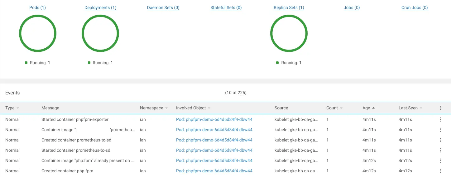Expand the Involved Object filter dropdown
Screen dimensions: 451x177
[209, 108]
